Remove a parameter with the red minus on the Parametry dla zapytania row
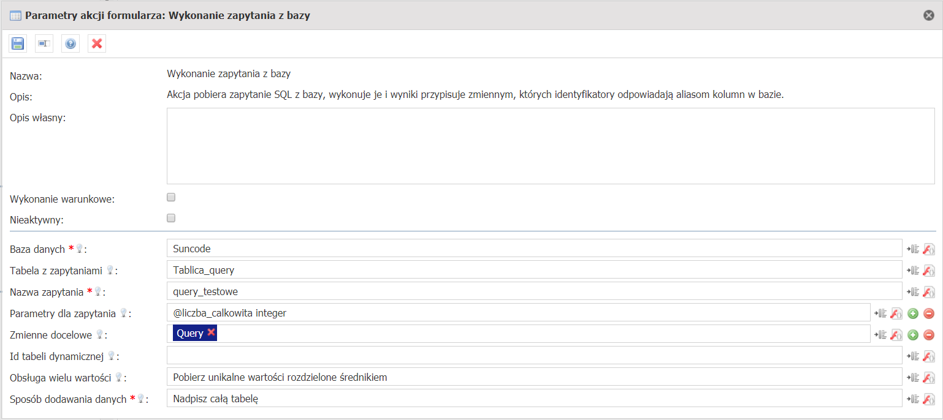Image resolution: width=943 pixels, height=420 pixels. 929,313
